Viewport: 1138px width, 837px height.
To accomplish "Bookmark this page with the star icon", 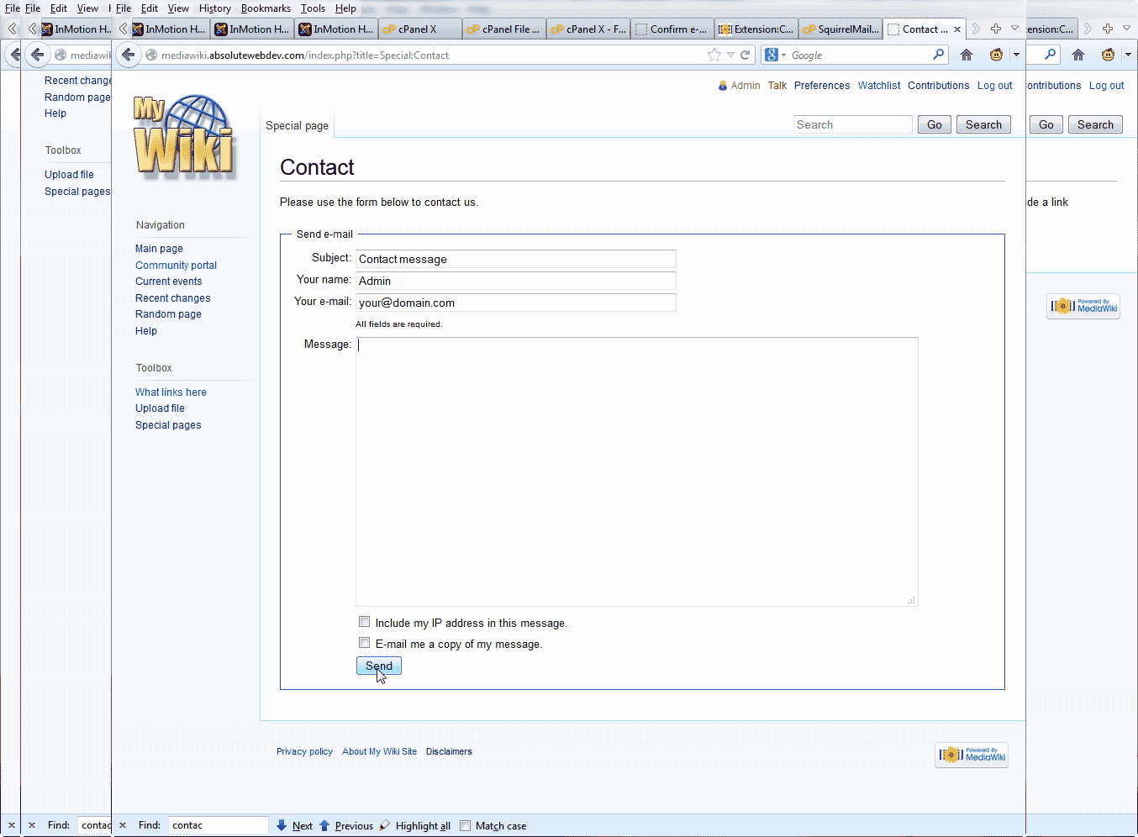I will click(714, 55).
